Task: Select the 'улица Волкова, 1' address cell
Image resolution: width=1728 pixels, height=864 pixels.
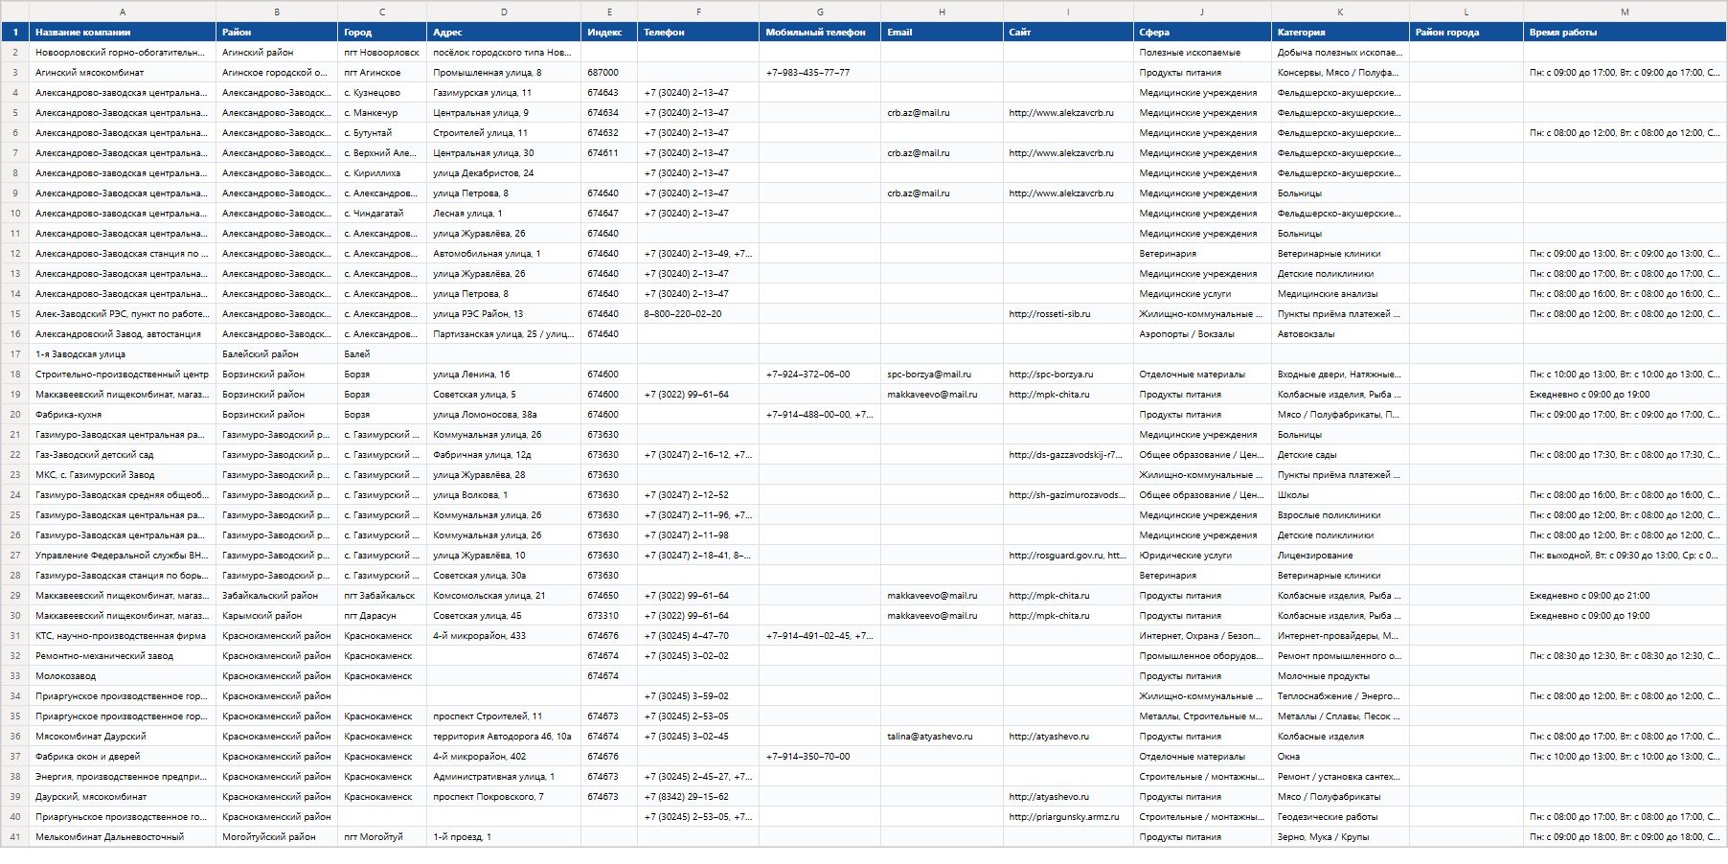Action: [504, 495]
